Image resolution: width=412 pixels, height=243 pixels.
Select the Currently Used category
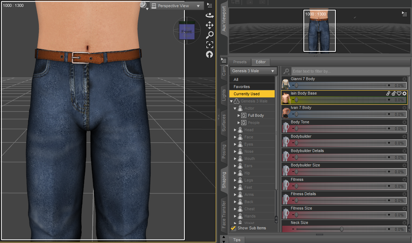tap(252, 94)
